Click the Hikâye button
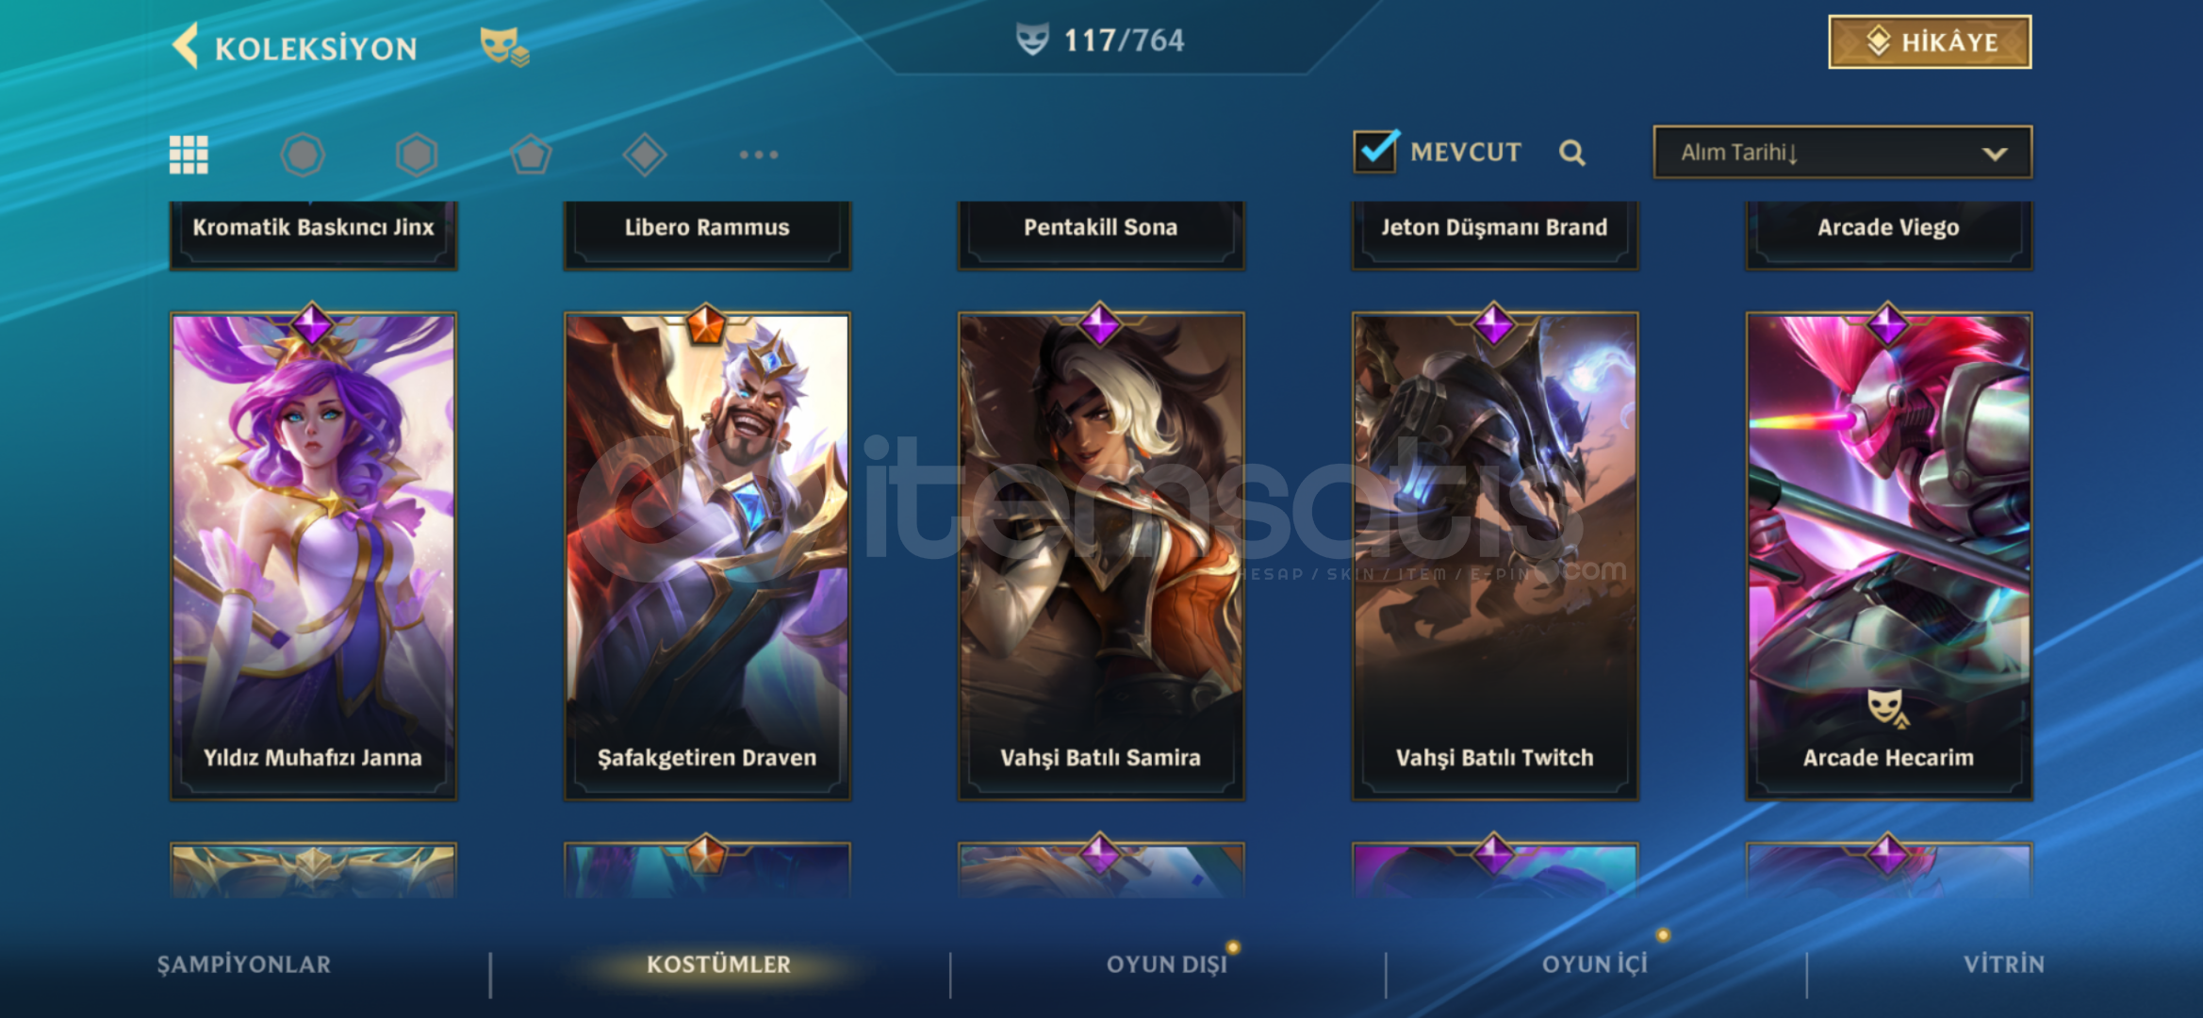This screenshot has width=2203, height=1018. (x=1930, y=42)
